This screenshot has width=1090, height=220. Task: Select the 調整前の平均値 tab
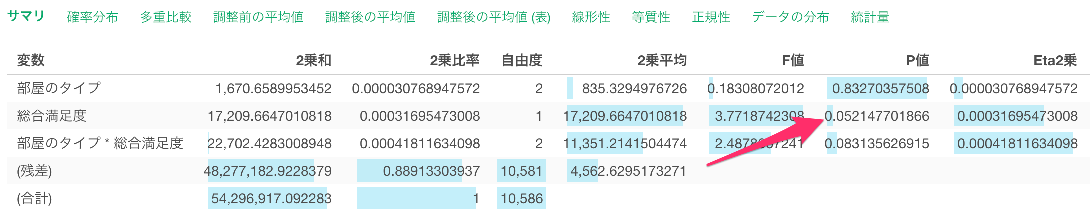(258, 17)
